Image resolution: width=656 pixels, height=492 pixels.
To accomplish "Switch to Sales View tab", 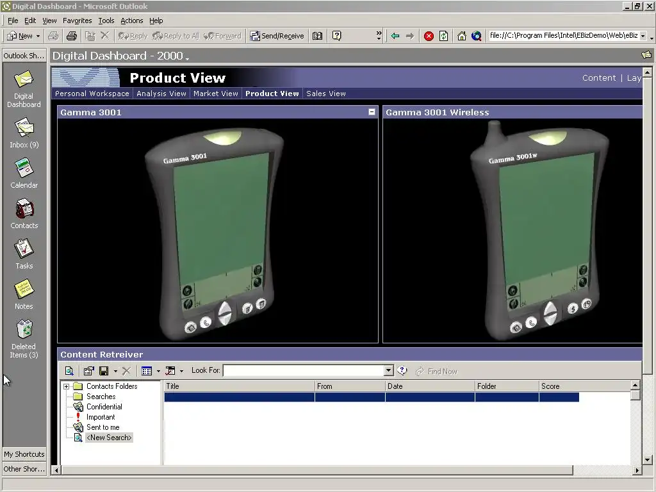I will (x=326, y=94).
